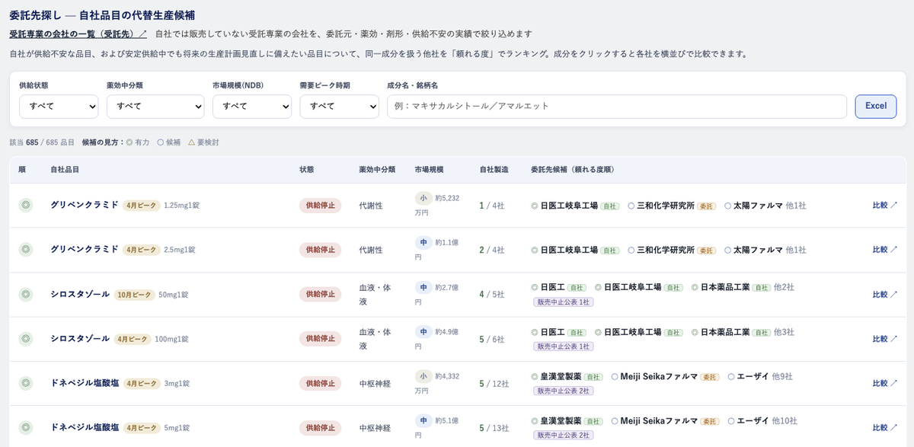Click 販売中止公表 1社 badge in シロスタゾール 50mg row

pyautogui.click(x=564, y=302)
